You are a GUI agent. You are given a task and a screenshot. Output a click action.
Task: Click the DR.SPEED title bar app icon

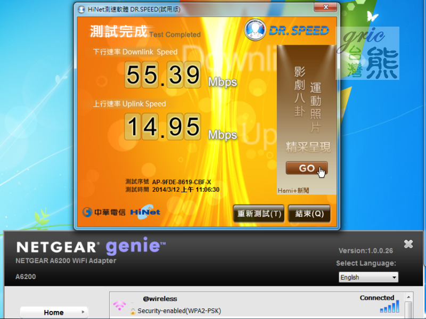point(81,10)
